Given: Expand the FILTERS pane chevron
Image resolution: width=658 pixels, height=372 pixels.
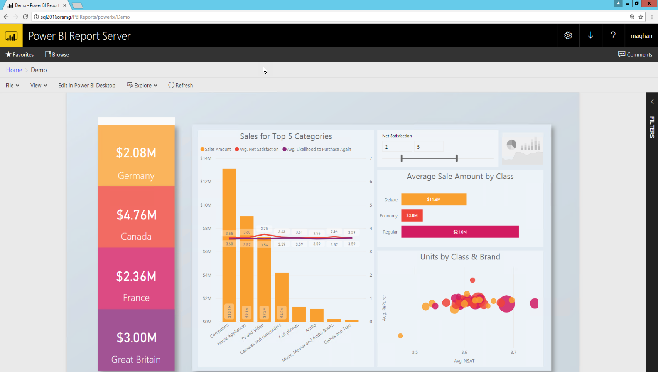Looking at the screenshot, I should 651,101.
